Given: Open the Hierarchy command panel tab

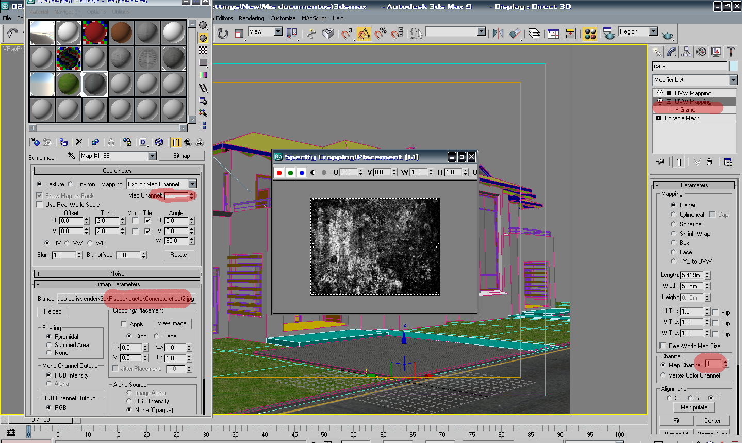Looking at the screenshot, I should pyautogui.click(x=686, y=52).
